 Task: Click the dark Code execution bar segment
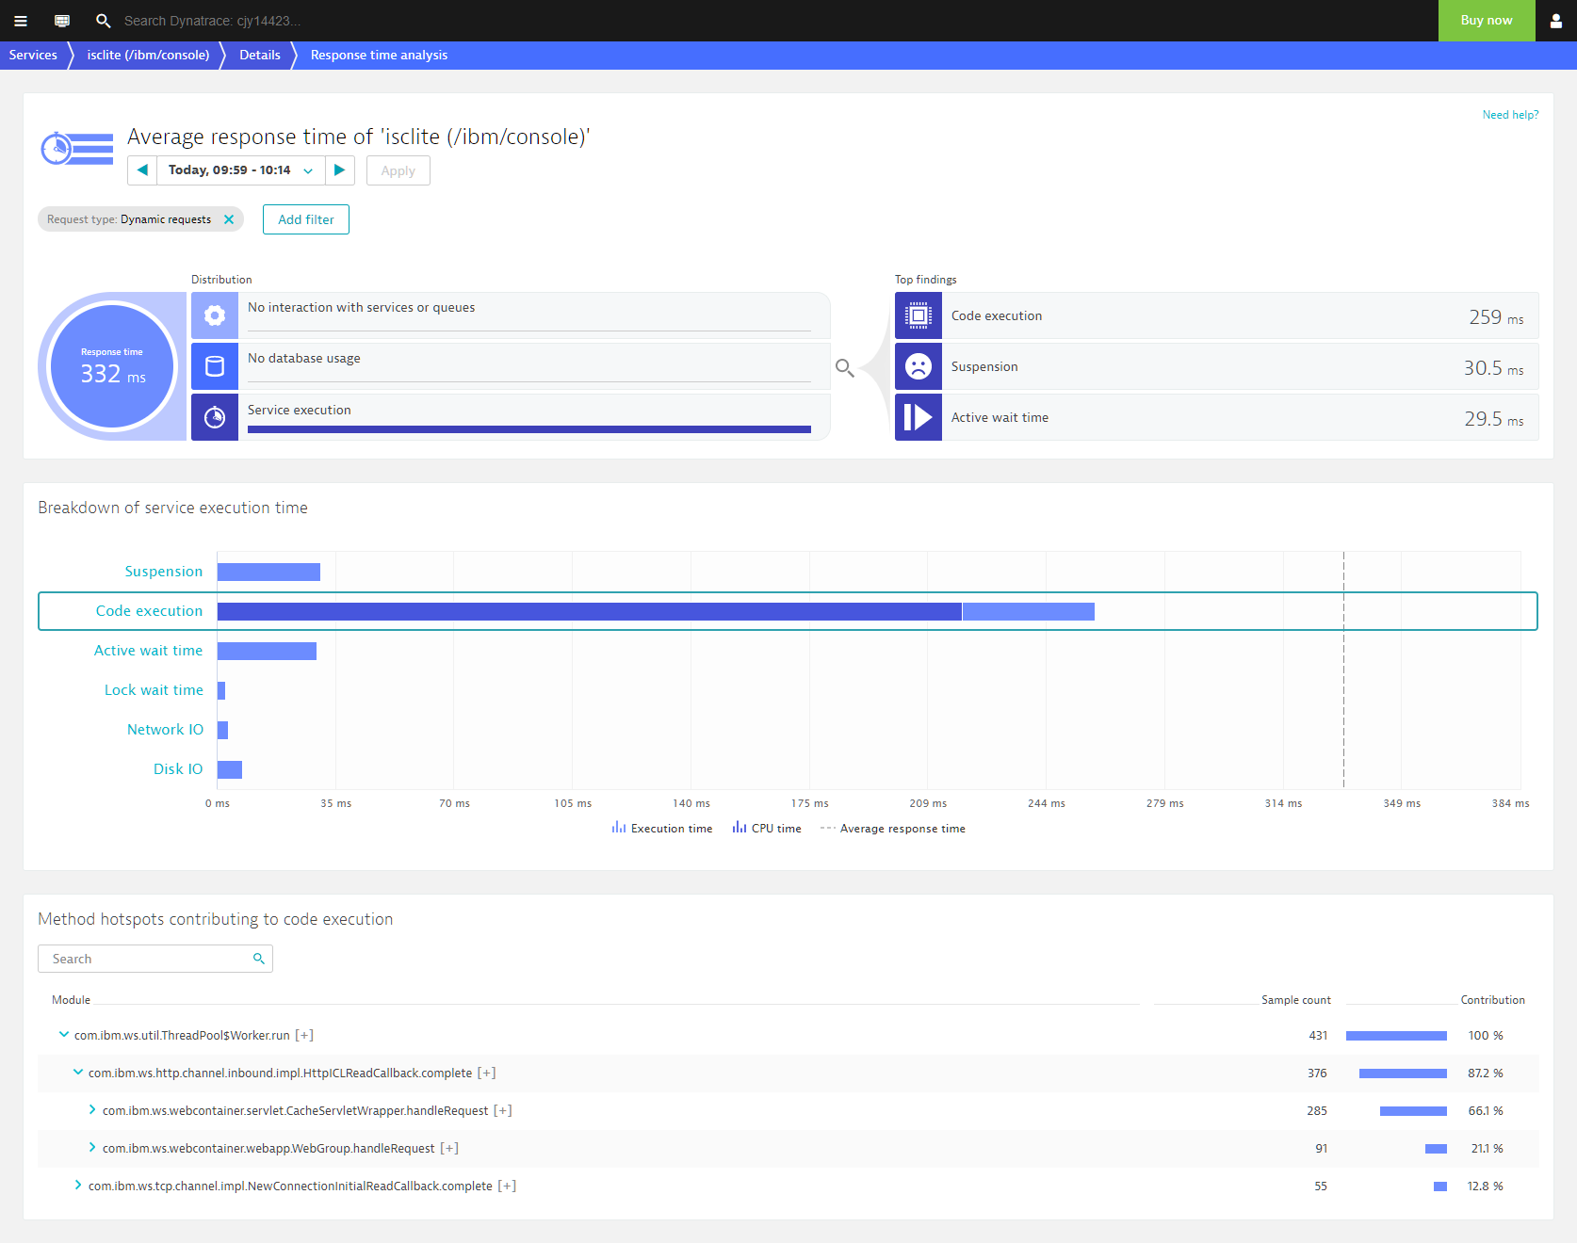[x=590, y=611]
